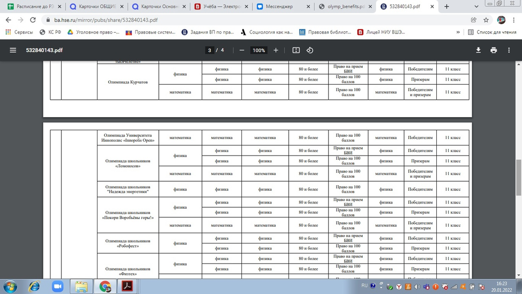Open Уголовное право bookmark
This screenshot has width=522, height=294.
(x=93, y=32)
